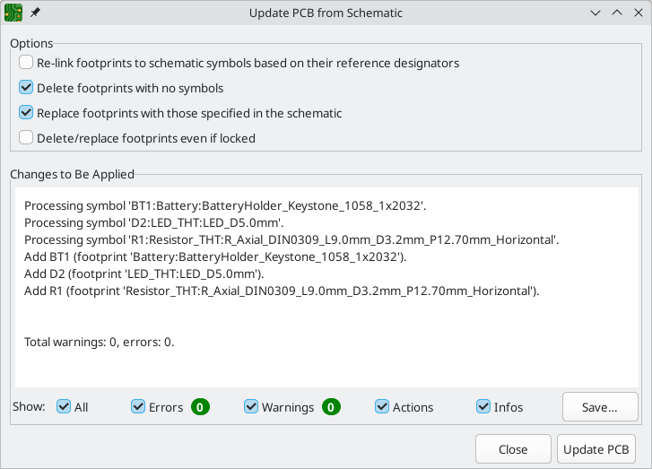The image size is (652, 469).
Task: Toggle the Show All filter checkbox
Action: (x=64, y=406)
